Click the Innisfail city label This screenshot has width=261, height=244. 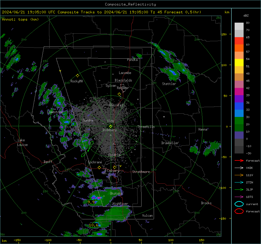(117, 105)
